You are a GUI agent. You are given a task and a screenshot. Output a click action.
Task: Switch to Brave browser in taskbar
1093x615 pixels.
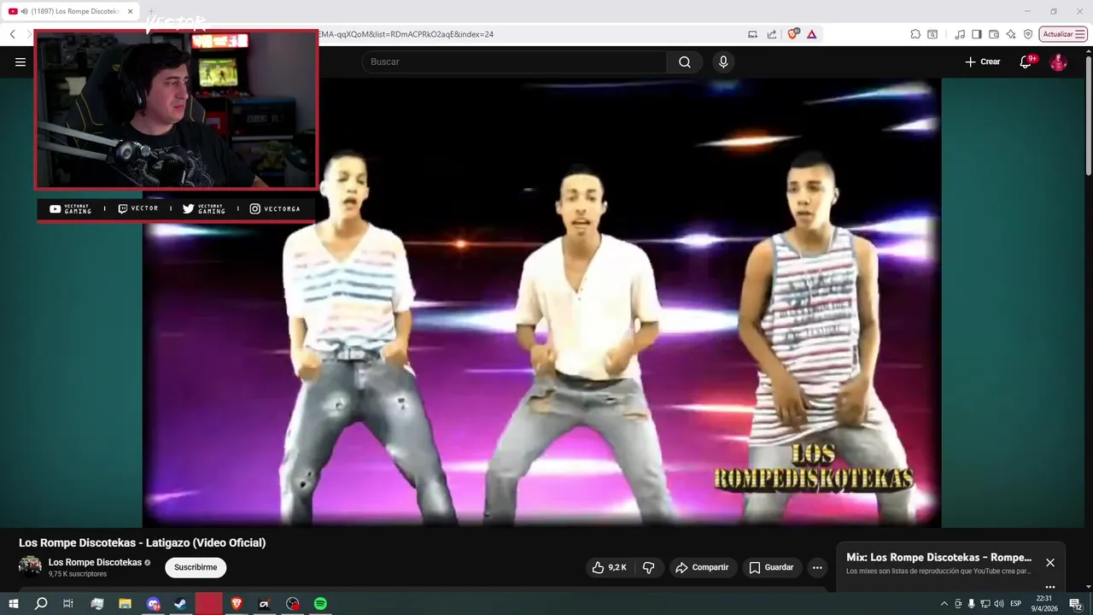pos(237,604)
